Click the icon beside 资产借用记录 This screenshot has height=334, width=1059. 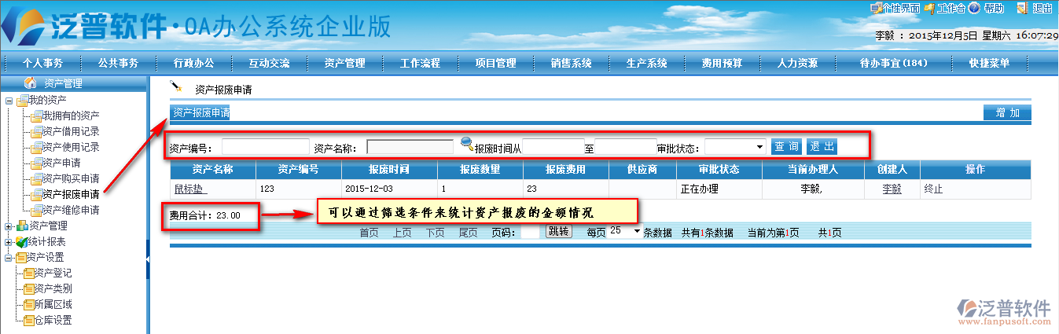click(x=36, y=131)
